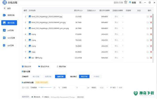Expand resolution dropdown for 1.png
Viewport: 157px width, 99px height.
coord(118,40)
